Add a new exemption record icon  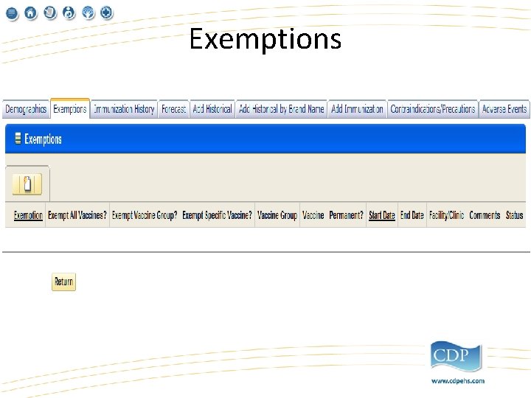tap(27, 184)
